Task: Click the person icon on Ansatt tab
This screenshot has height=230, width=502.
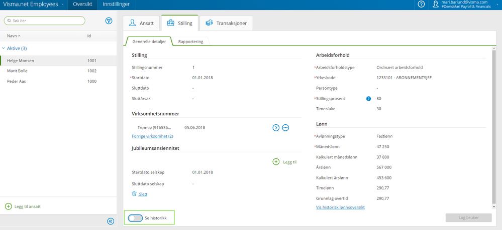Action: pyautogui.click(x=132, y=23)
